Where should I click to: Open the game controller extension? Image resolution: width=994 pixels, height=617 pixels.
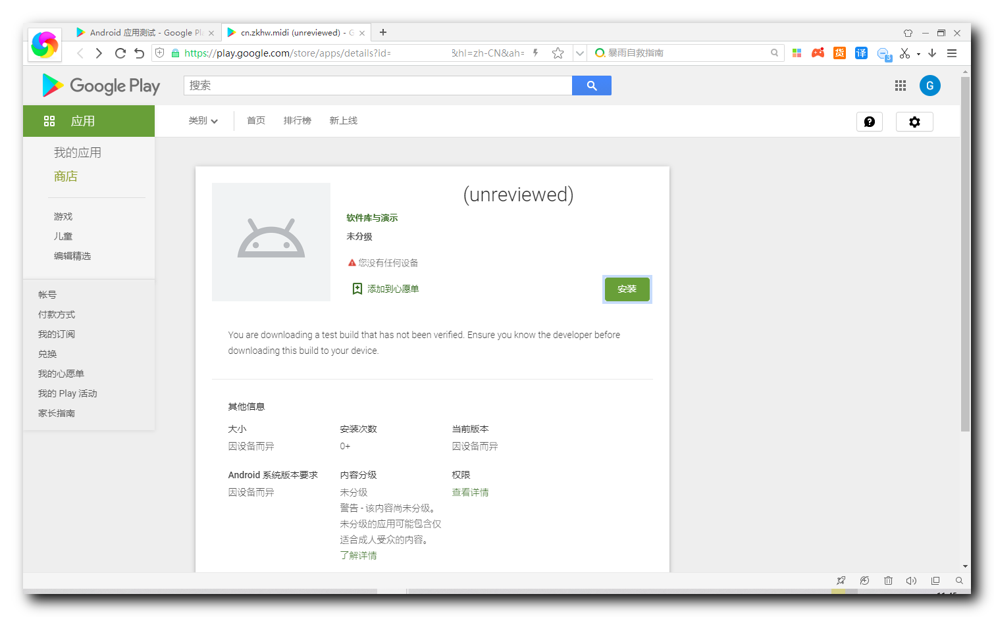tap(818, 53)
